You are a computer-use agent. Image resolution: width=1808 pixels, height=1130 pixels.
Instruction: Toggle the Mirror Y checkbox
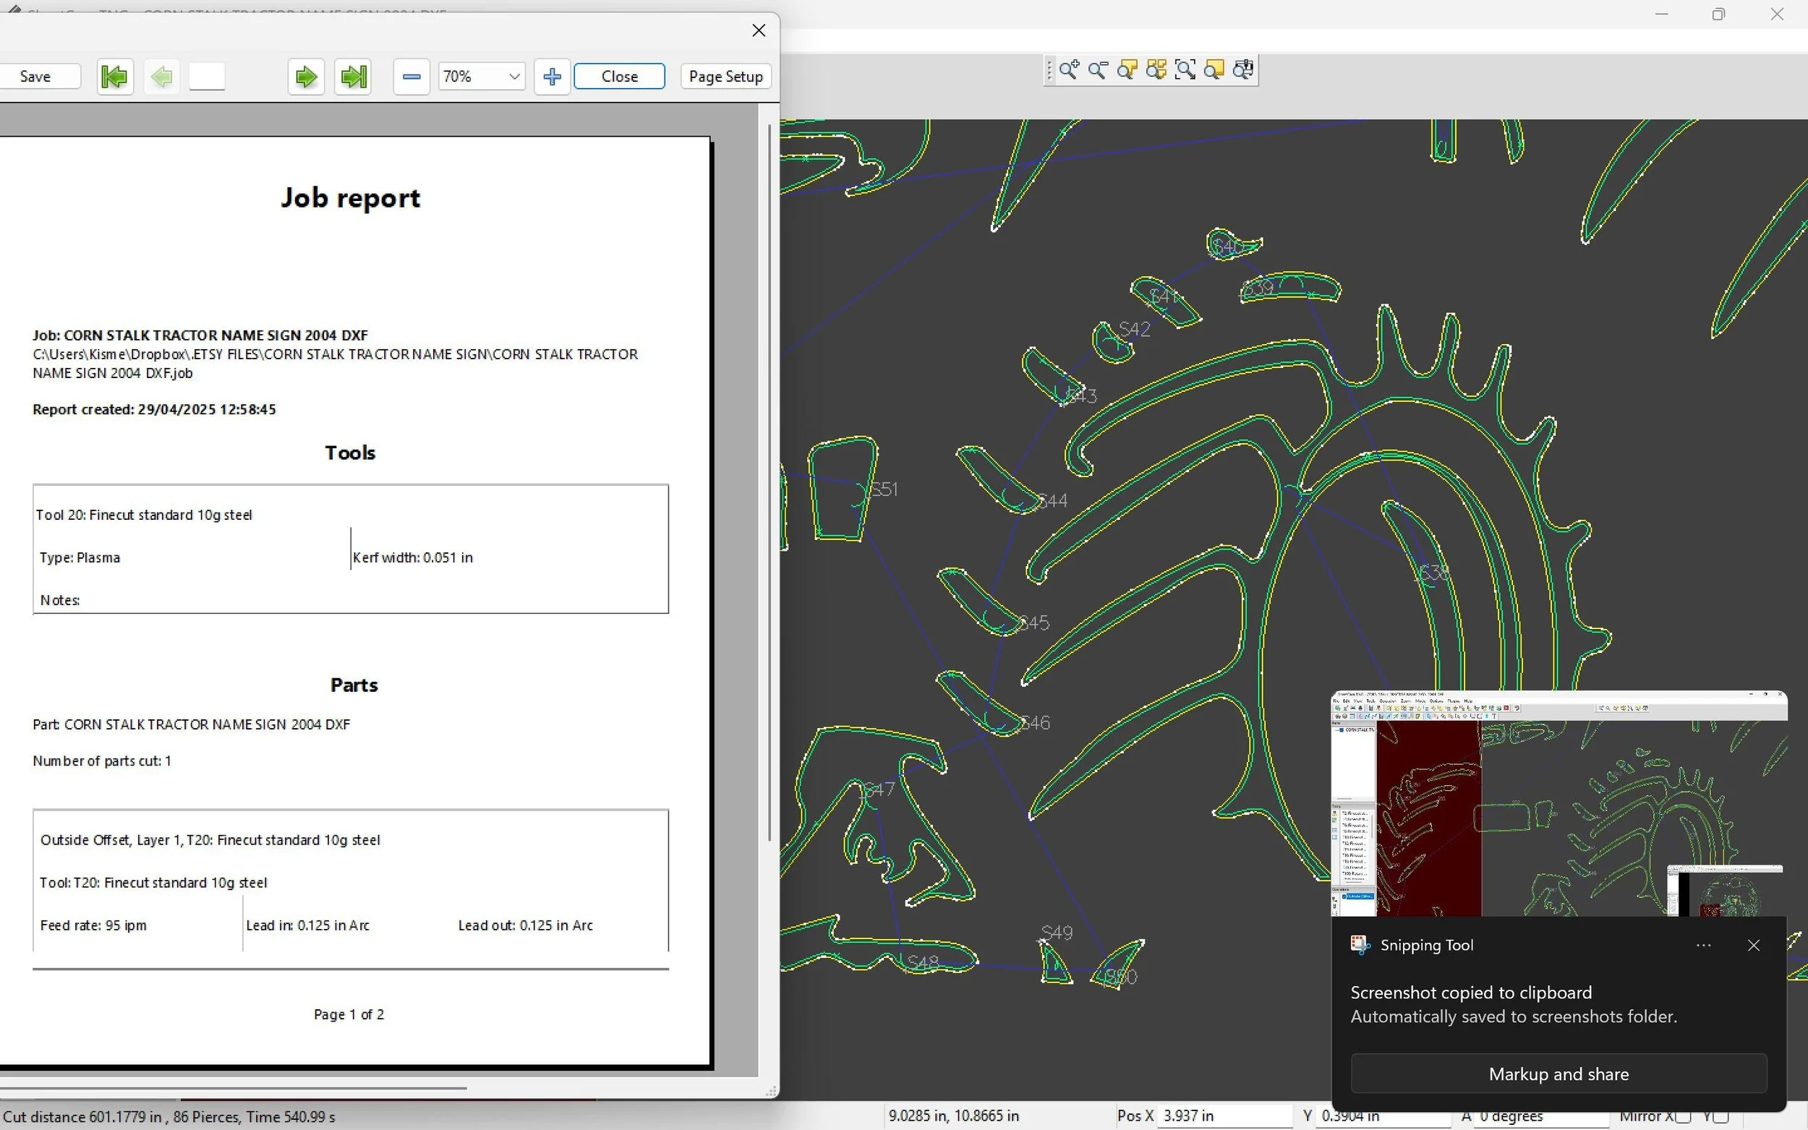tap(1723, 1116)
